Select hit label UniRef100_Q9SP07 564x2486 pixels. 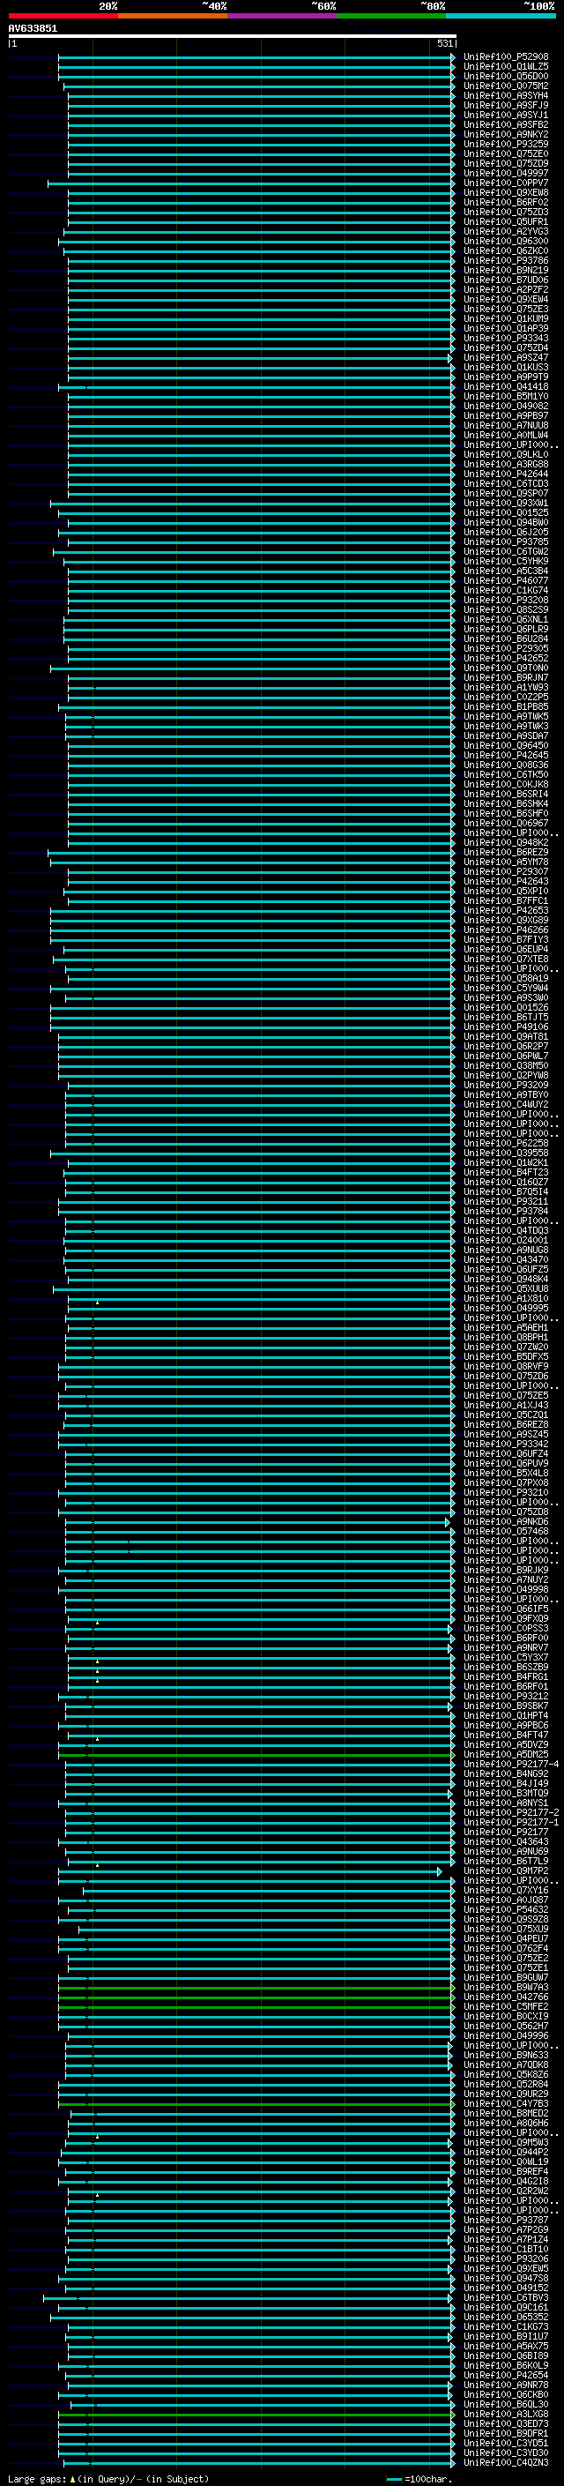(x=506, y=493)
